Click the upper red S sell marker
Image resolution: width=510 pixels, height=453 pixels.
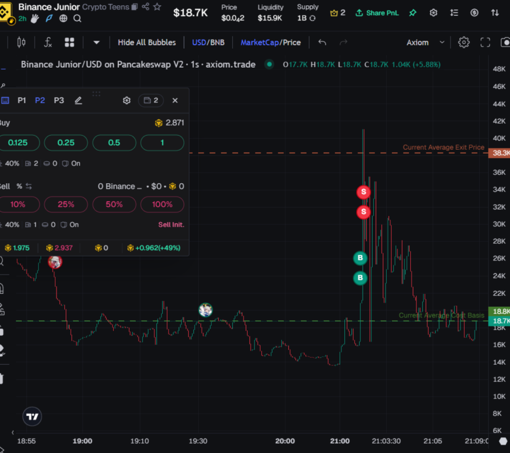(364, 192)
